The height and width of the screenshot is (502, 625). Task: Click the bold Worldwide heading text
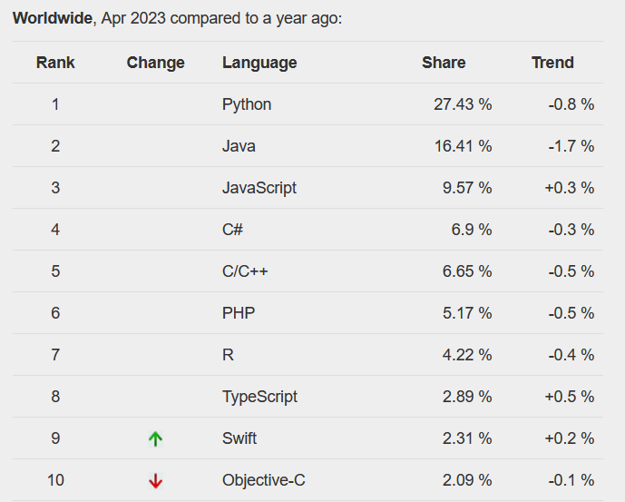tap(53, 18)
